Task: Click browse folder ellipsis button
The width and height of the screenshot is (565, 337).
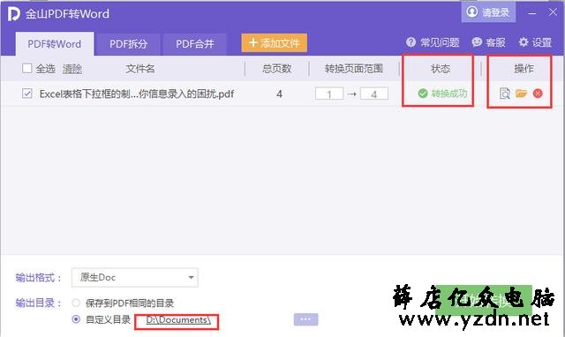Action: [305, 319]
